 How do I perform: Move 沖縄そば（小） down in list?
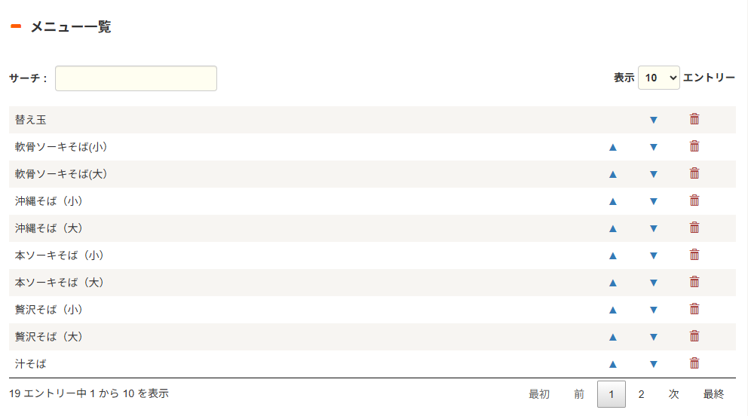tap(654, 201)
